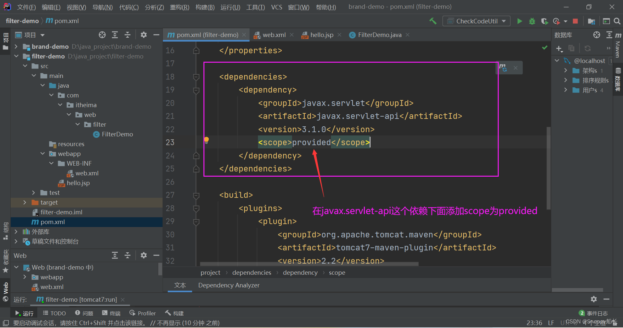Image resolution: width=623 pixels, height=328 pixels.
Task: Hide the project panel with minus icon
Action: pyautogui.click(x=156, y=35)
